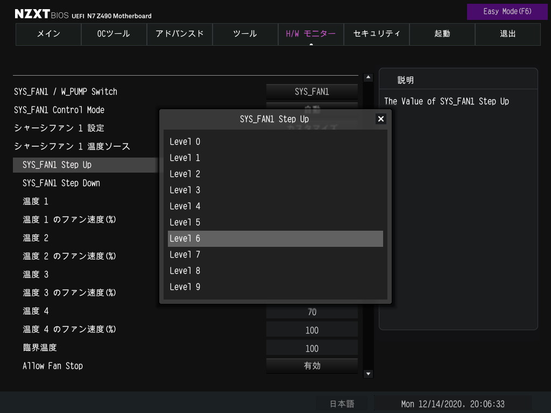Toggle Allow Fan Stop 有効 value

click(x=312, y=366)
